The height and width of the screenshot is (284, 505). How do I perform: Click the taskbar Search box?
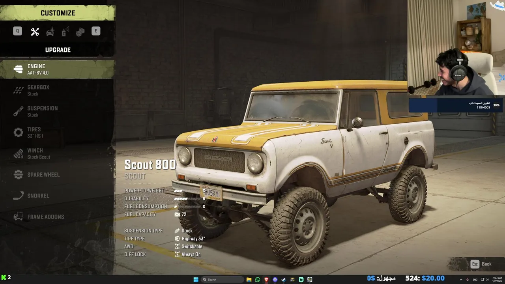pos(222,280)
